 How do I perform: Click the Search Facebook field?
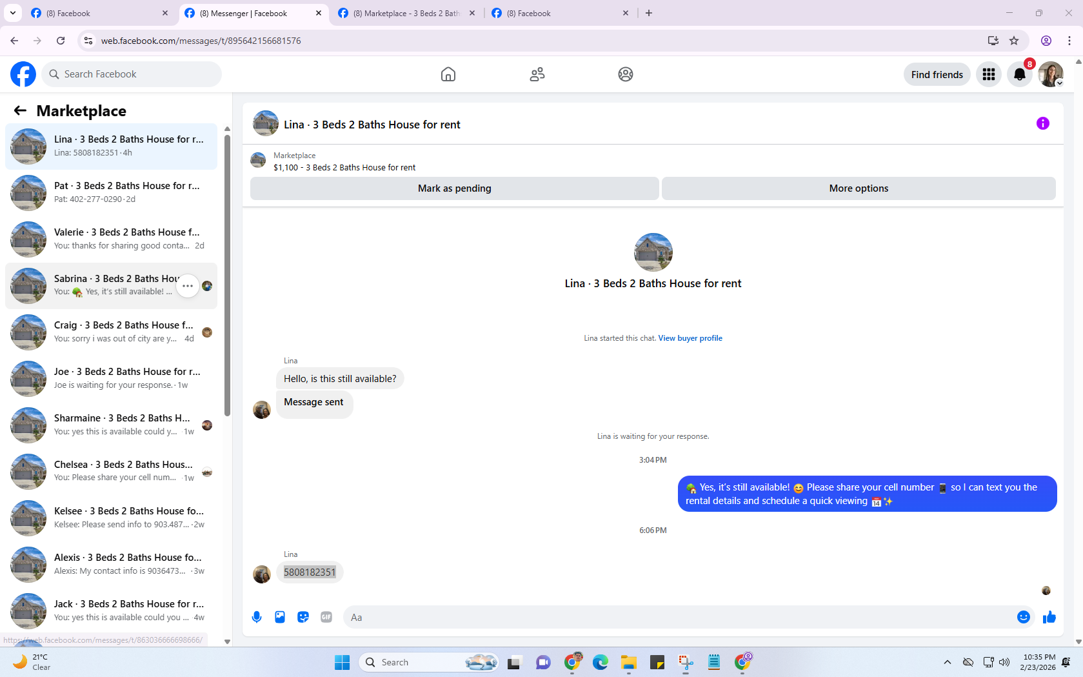click(132, 74)
